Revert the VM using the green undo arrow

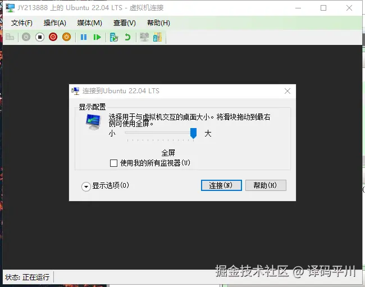click(x=127, y=37)
